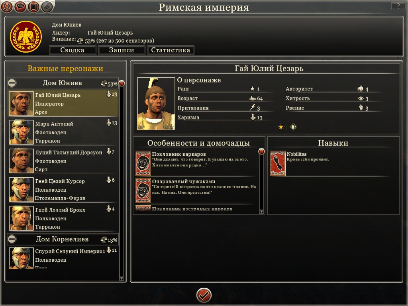Click the Roman eagle faction emblem
This screenshot has height=306, width=408.
(x=26, y=36)
